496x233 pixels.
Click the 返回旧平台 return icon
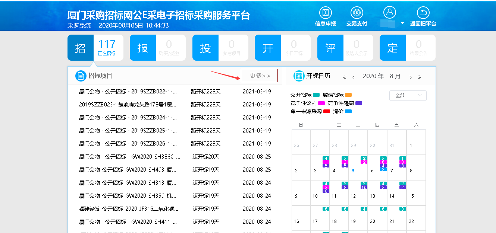[x=423, y=13]
